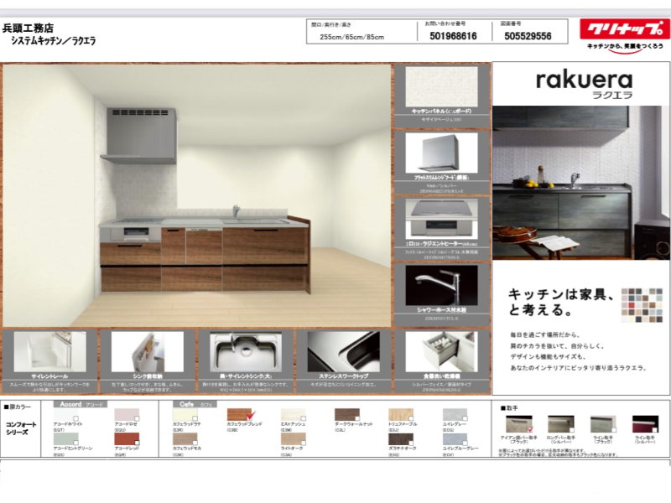Viewport: 671px width, 503px height.
Task: Choose the ライトオーク color swatch
Action: click(293, 438)
